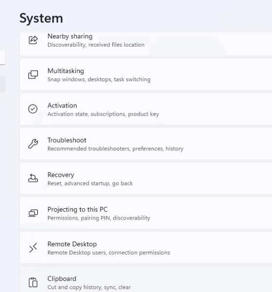Click the Nearby sharing share icon

[33, 40]
